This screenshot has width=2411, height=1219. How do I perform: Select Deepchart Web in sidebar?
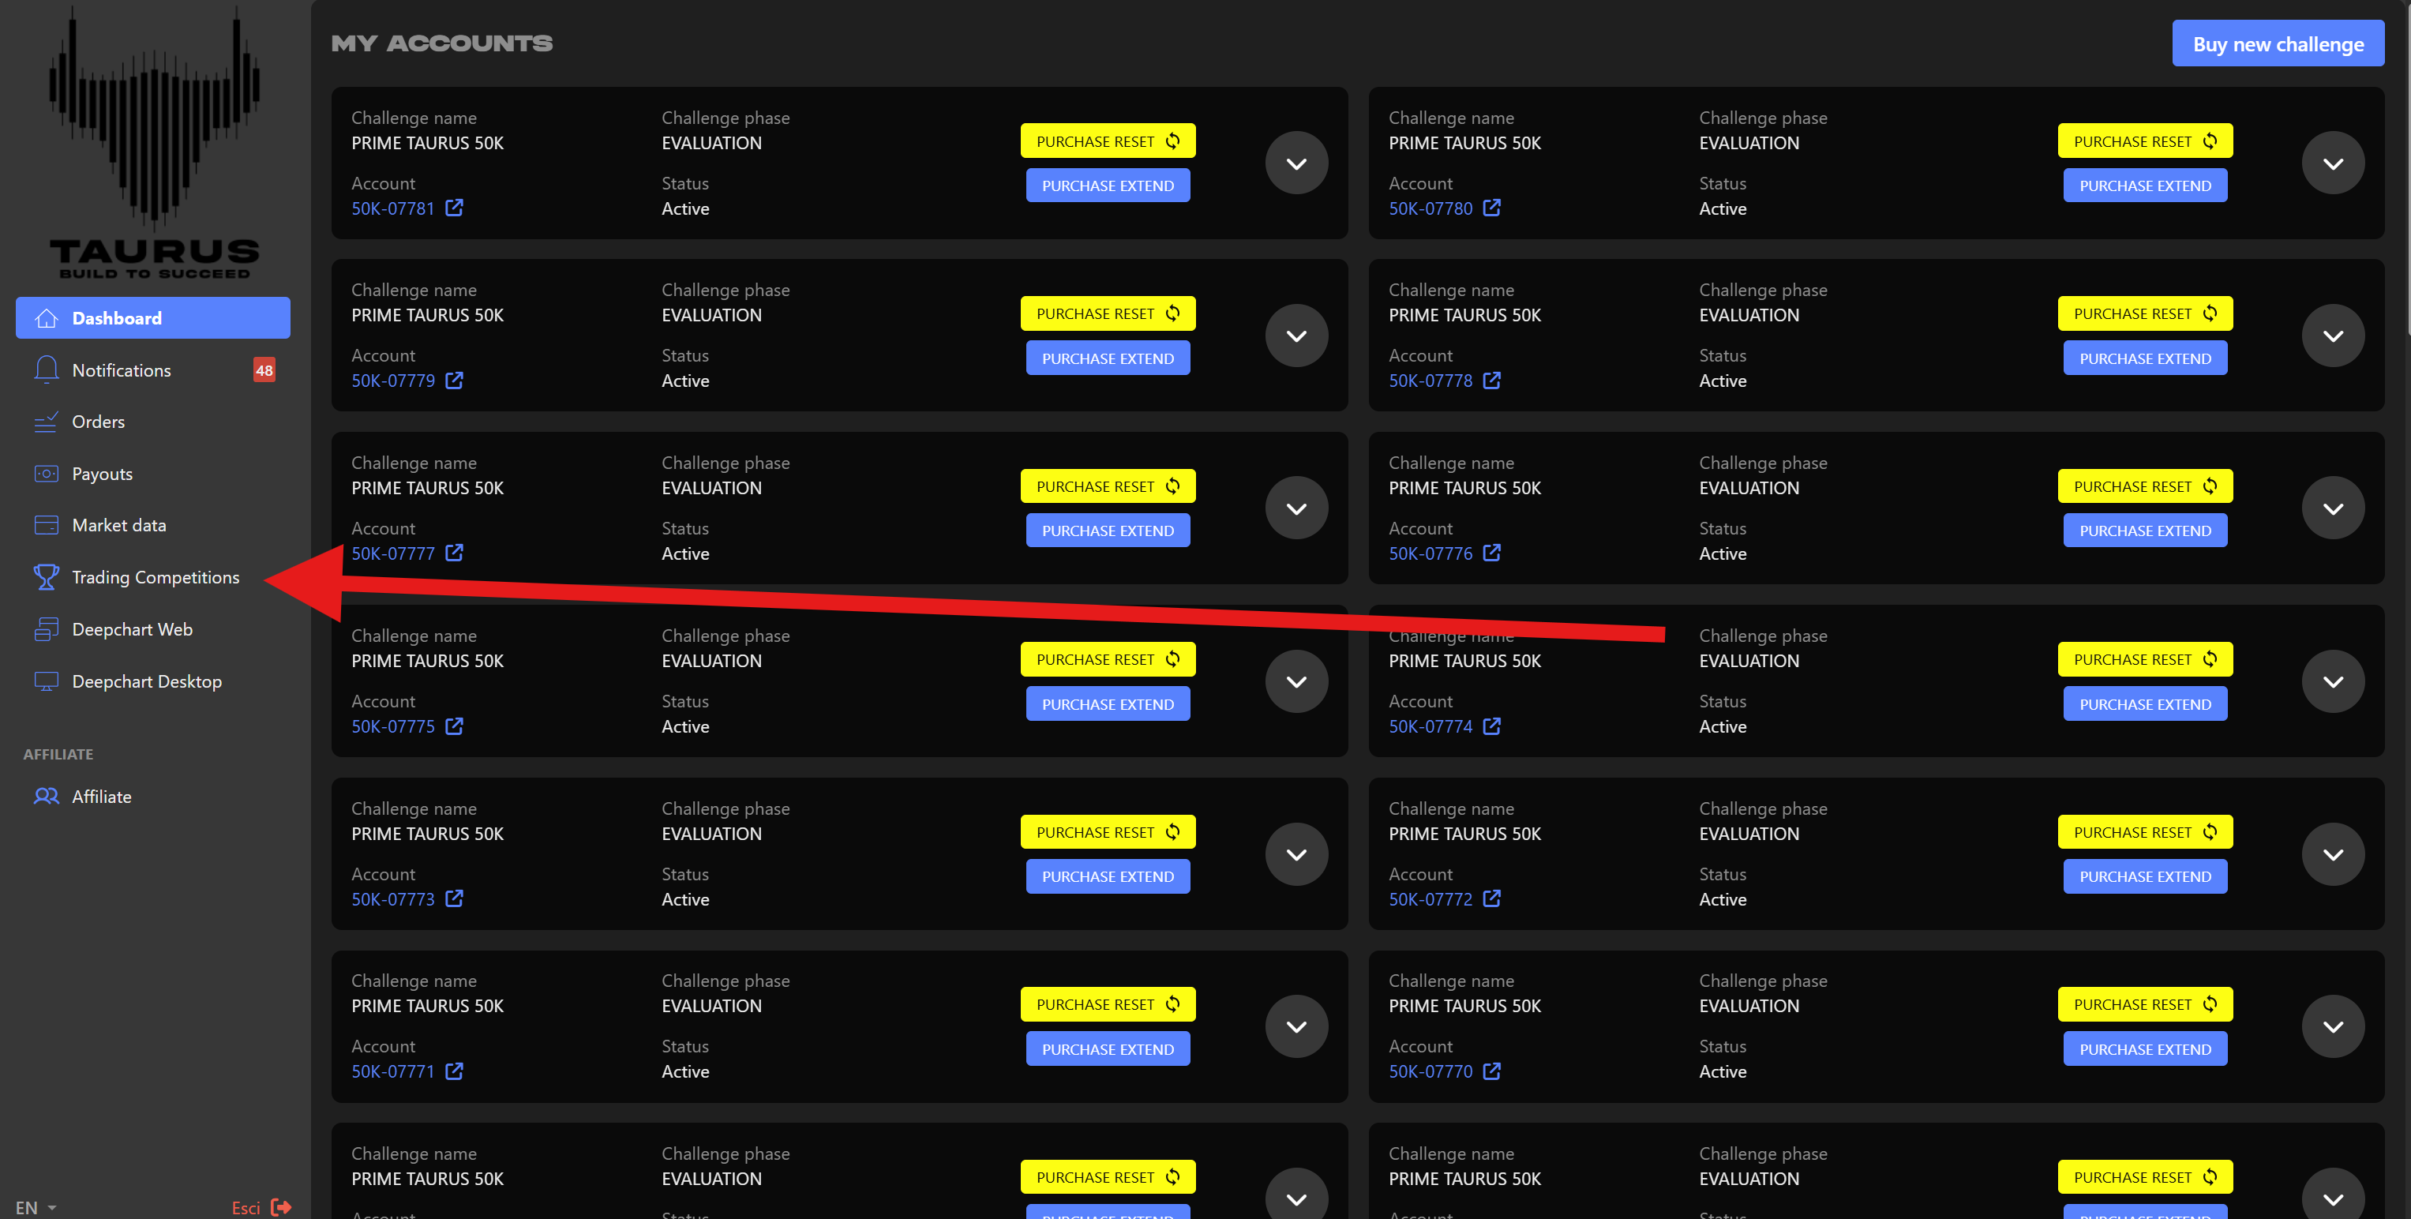132,629
